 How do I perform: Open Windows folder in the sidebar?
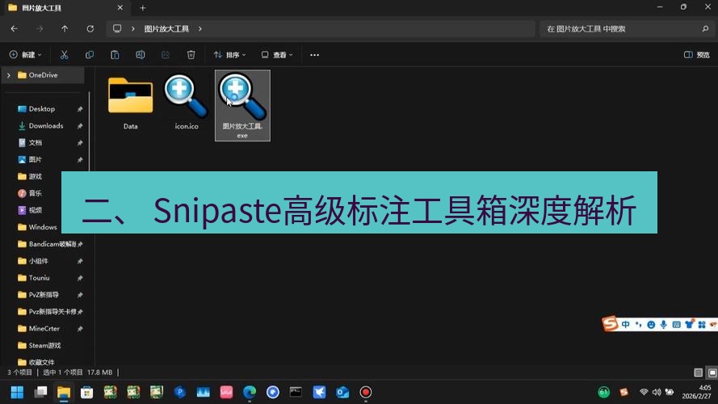point(43,227)
